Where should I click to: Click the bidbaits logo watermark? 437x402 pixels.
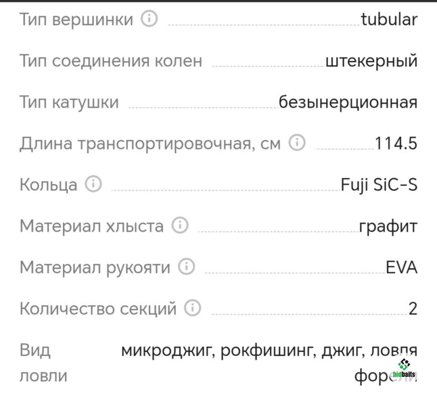[404, 369]
